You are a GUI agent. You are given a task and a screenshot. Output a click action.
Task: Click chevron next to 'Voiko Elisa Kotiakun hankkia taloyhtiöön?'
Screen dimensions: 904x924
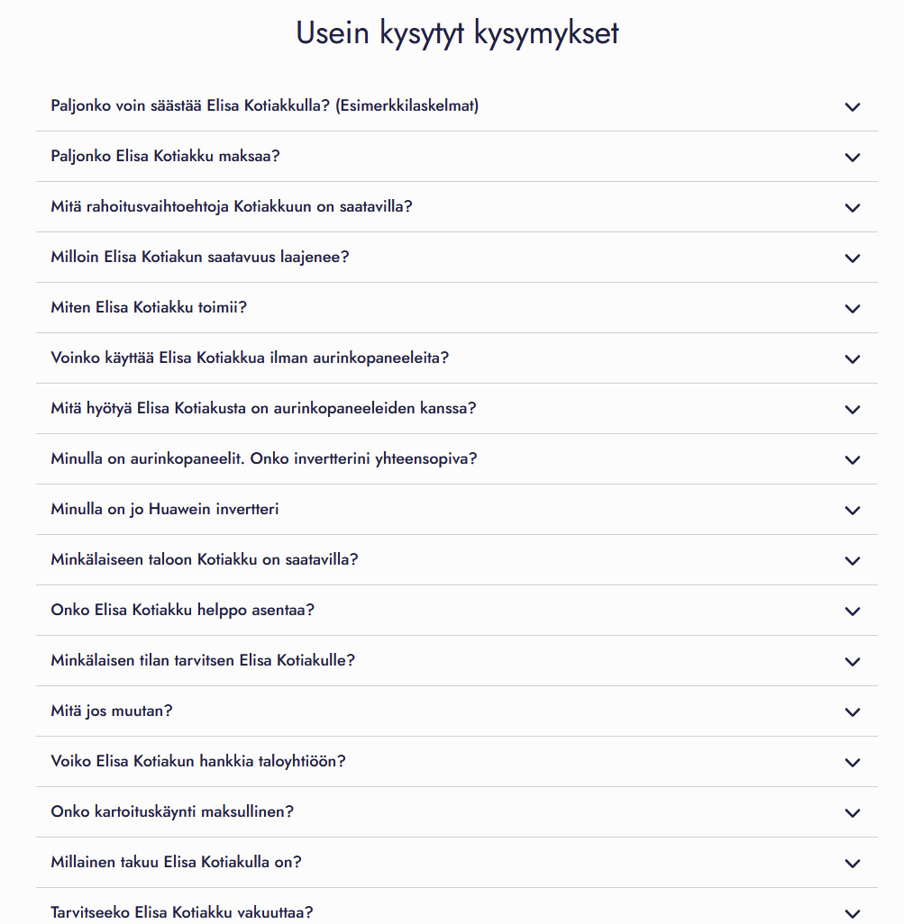click(853, 763)
